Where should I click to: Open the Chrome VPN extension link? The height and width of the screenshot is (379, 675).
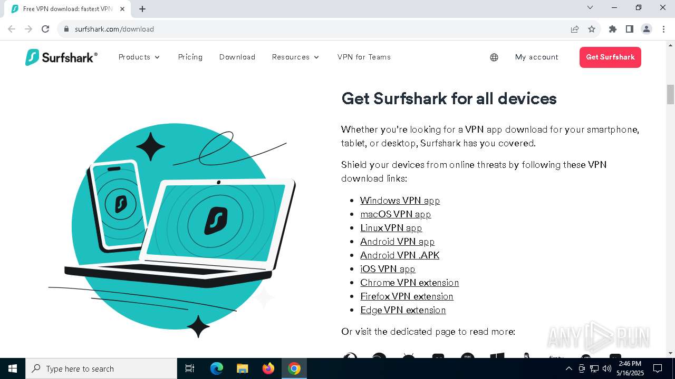409,283
